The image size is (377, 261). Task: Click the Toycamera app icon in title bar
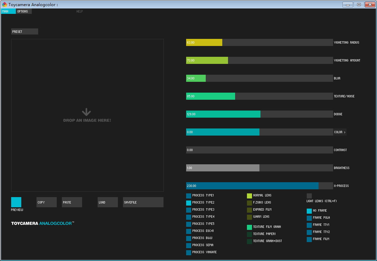4,5
